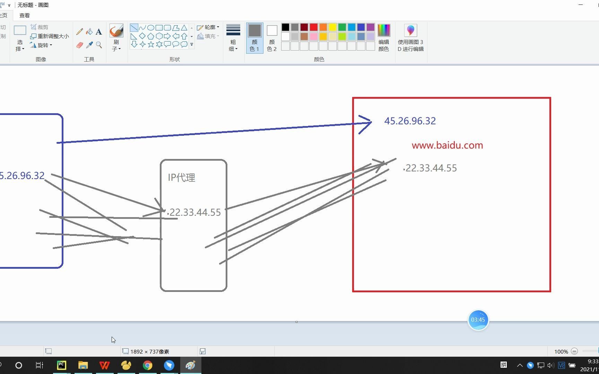
Task: Pick the Five-point star shape
Action: tap(151, 44)
